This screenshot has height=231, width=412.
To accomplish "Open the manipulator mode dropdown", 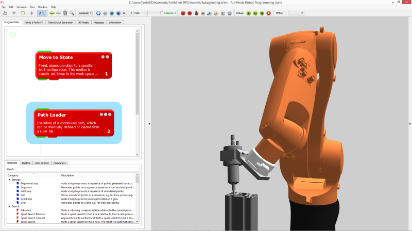I will coord(85,13).
